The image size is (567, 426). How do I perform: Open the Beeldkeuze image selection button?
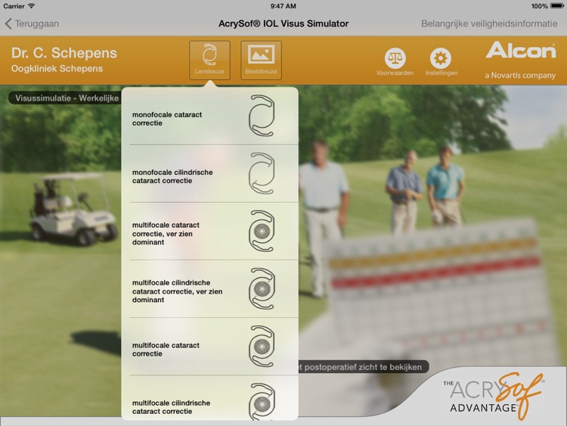pos(261,60)
